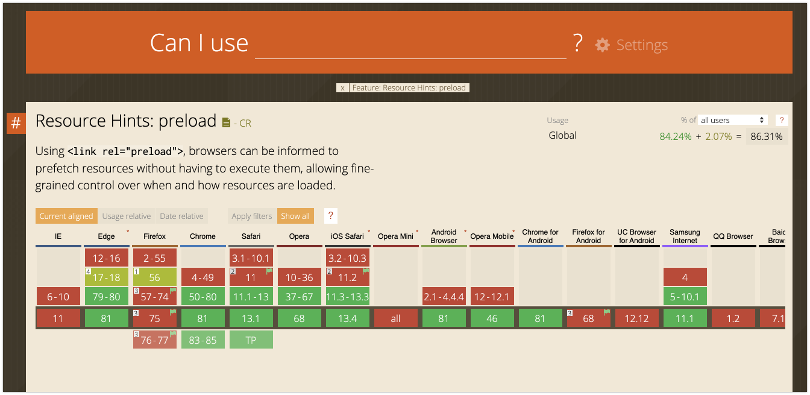Image resolution: width=810 pixels, height=395 pixels.
Task: Click the note 4 marker on Edge 17-18
Action: (x=89, y=271)
